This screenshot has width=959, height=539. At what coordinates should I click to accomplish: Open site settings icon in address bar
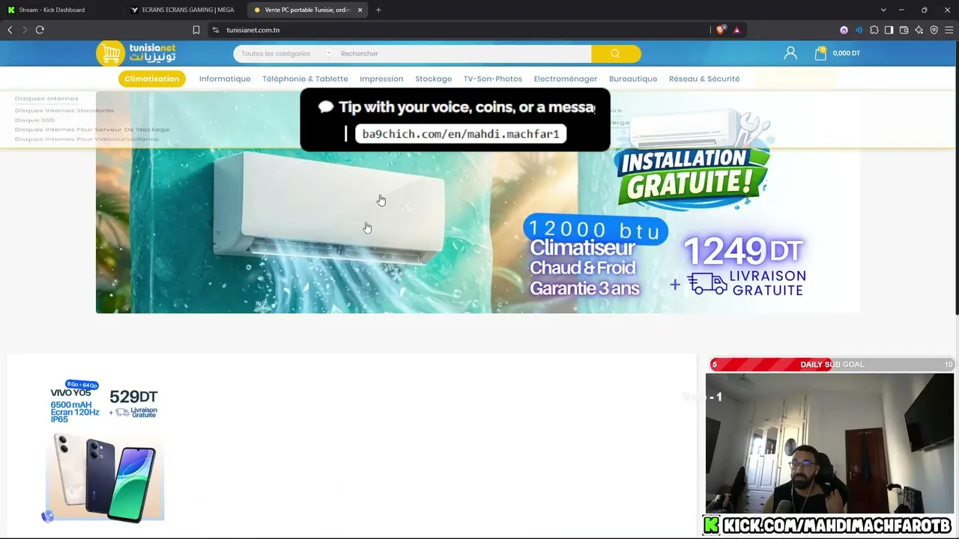click(216, 30)
